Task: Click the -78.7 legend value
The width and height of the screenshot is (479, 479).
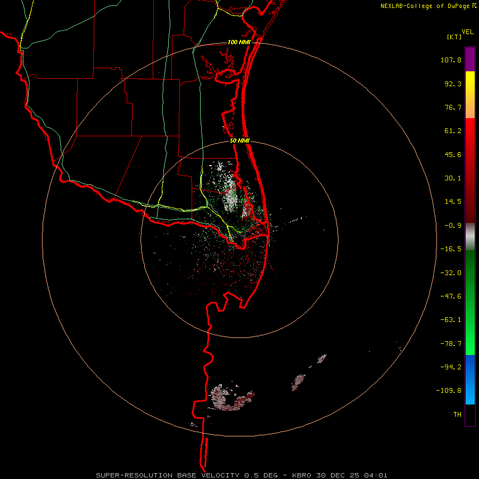Action: (x=451, y=344)
